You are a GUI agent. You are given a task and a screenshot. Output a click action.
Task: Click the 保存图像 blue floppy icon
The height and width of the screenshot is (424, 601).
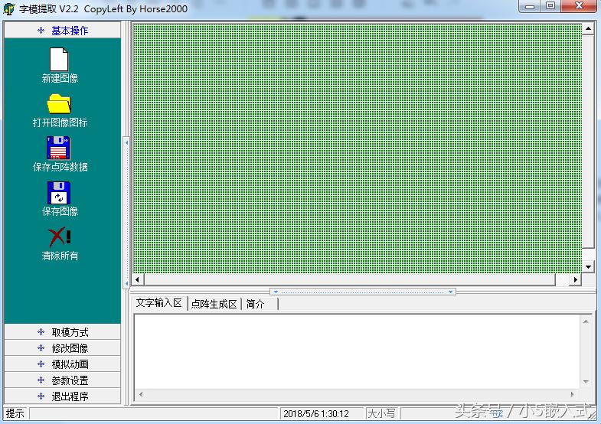click(x=59, y=192)
